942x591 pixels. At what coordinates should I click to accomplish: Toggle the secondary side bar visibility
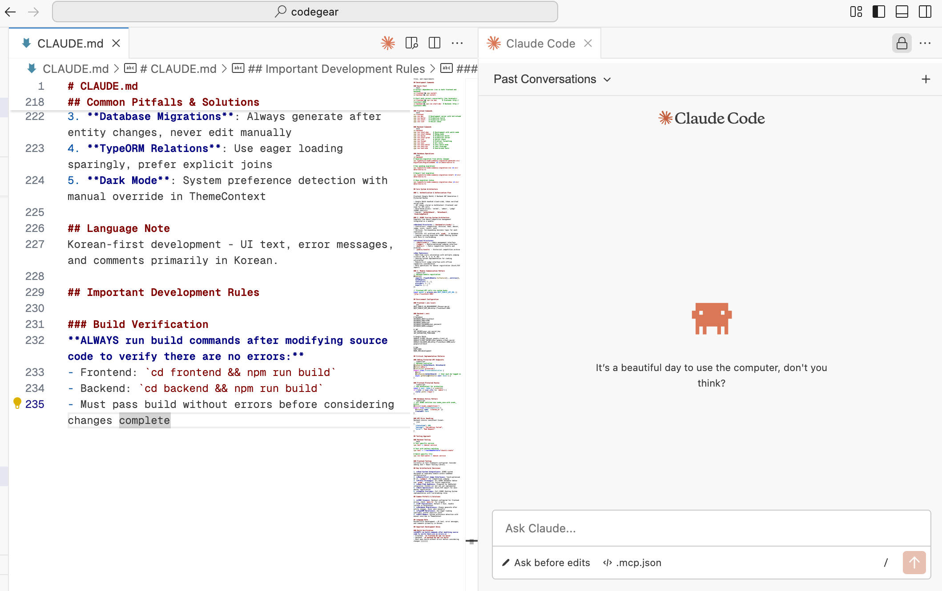click(925, 12)
